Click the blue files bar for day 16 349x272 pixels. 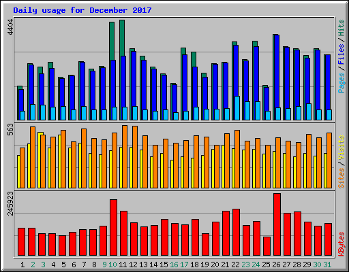[x=174, y=99]
